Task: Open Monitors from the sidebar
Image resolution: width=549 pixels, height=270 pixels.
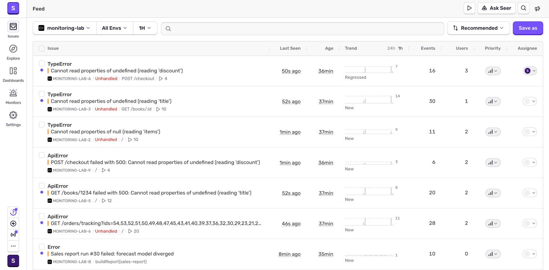Action: (x=13, y=96)
